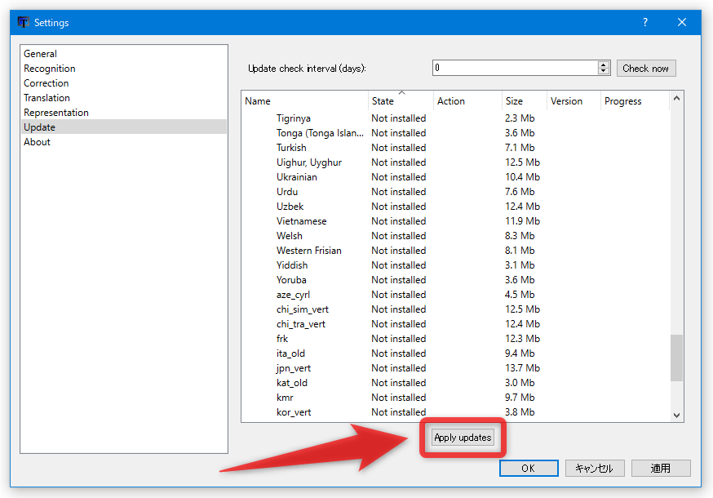Viewport: 713px width, 498px height.
Task: Click the update check interval input field
Action: coord(514,69)
